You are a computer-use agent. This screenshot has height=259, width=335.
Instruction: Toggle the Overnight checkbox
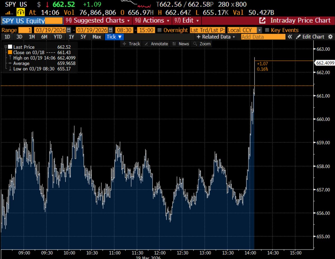coord(159,30)
